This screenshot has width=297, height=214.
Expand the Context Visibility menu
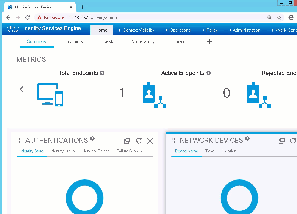coord(137,30)
